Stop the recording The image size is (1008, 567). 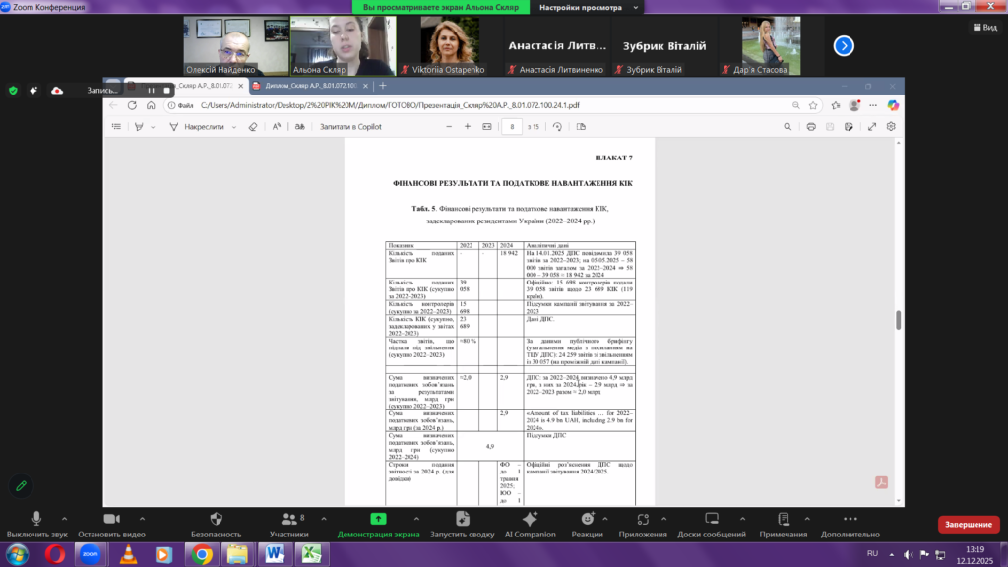tap(167, 90)
